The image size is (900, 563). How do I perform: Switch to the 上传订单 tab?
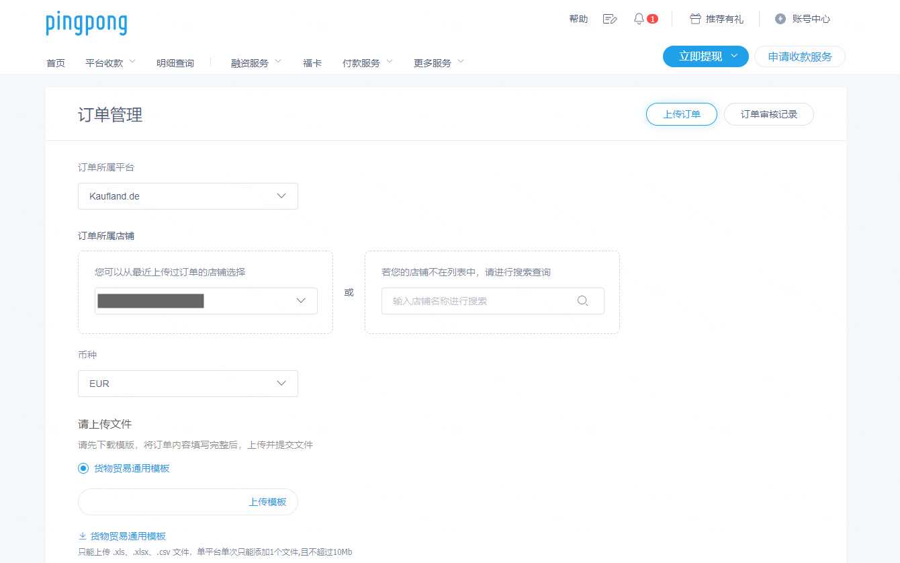[682, 114]
